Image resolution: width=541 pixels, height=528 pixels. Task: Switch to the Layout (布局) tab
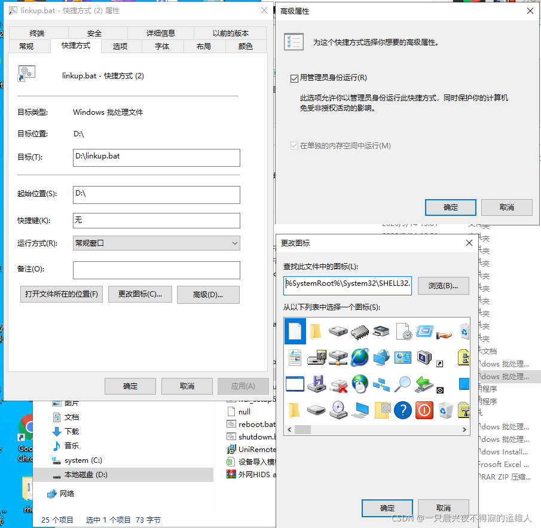[x=204, y=46]
